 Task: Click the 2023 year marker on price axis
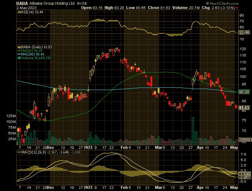89,147
